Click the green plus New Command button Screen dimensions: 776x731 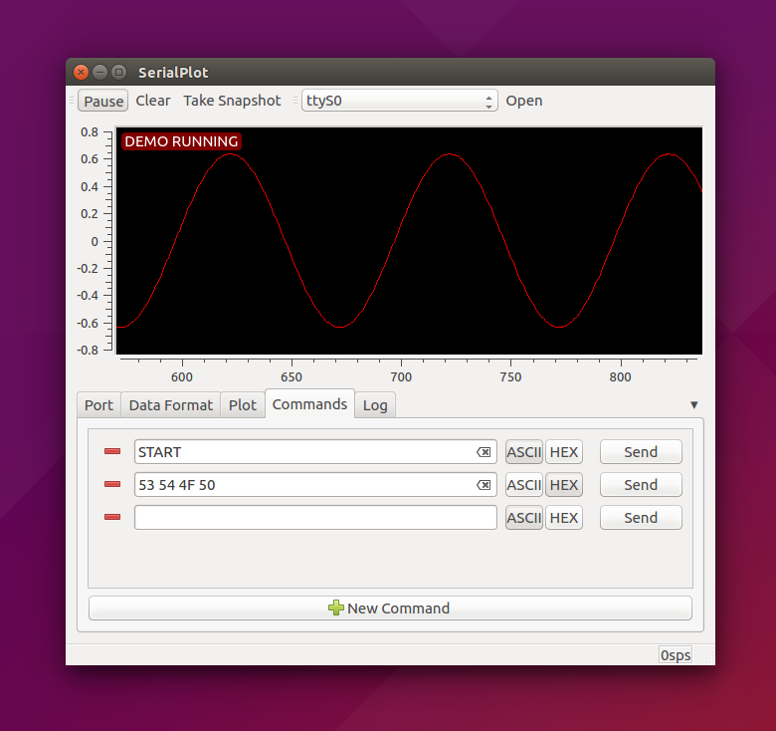(x=390, y=608)
